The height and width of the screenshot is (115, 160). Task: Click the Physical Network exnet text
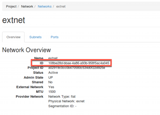[x=66, y=101]
